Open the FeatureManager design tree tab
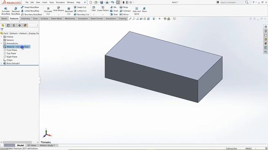The height and width of the screenshot is (150, 268). (3, 25)
